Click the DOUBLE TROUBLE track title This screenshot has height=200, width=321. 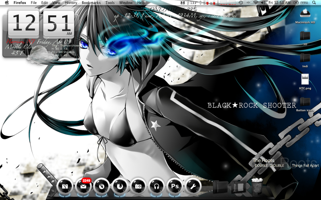(269, 166)
